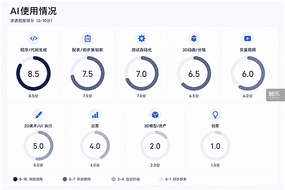Click the score caption 7.5分
Image resolution: width=285 pixels, height=190 pixels.
point(88,96)
